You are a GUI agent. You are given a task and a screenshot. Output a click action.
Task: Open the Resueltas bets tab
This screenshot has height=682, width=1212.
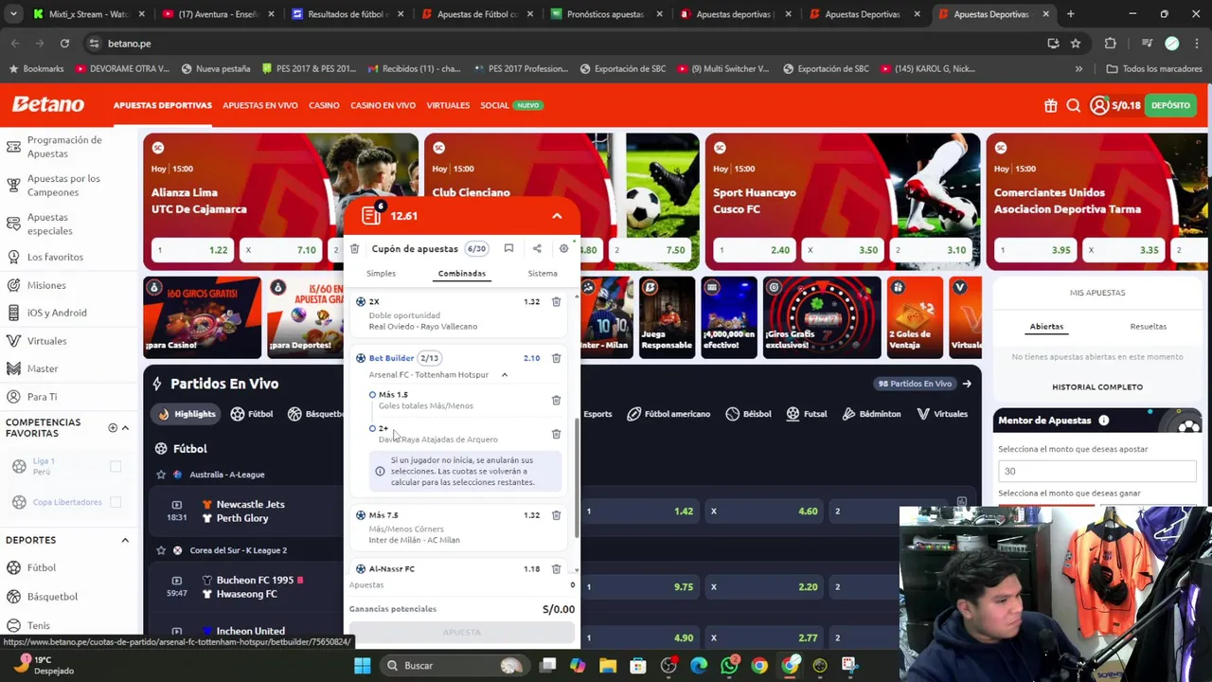pyautogui.click(x=1148, y=327)
